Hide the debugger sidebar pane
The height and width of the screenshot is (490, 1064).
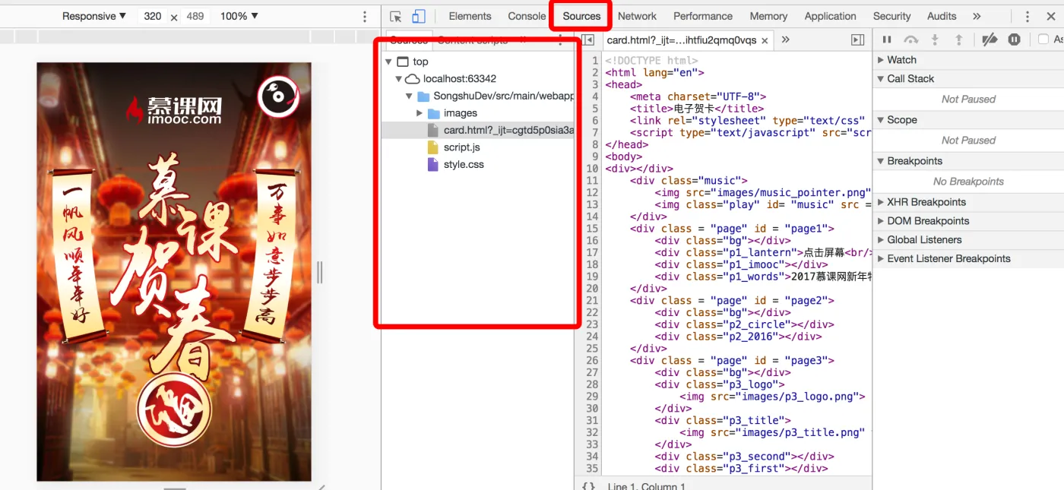pyautogui.click(x=857, y=40)
